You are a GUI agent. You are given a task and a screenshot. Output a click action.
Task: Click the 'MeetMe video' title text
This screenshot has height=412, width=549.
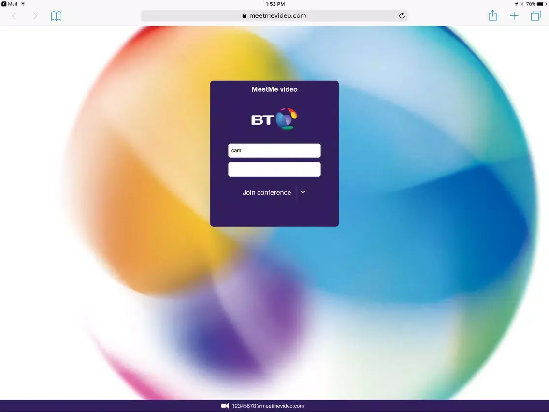[x=274, y=89]
